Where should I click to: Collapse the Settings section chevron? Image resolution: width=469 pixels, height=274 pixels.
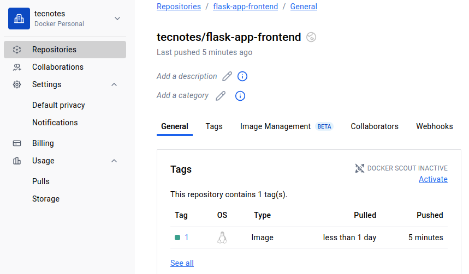[x=114, y=85]
